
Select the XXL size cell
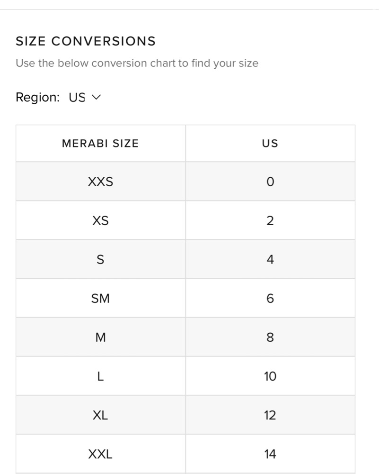(x=100, y=454)
